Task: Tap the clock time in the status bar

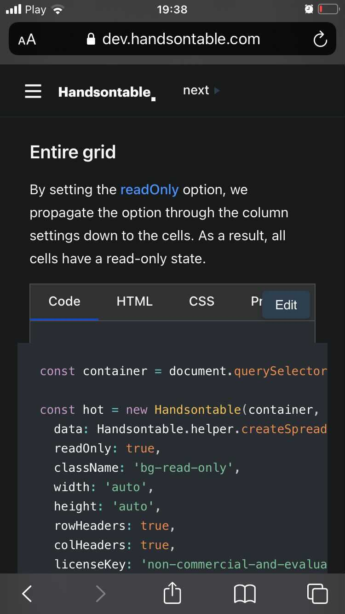Action: click(x=172, y=9)
